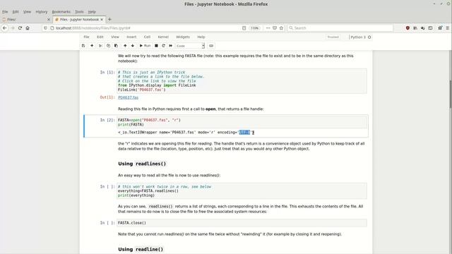This screenshot has height=254, width=452.
Task: Copy selected cells toolbar icon
Action: click(108, 46)
